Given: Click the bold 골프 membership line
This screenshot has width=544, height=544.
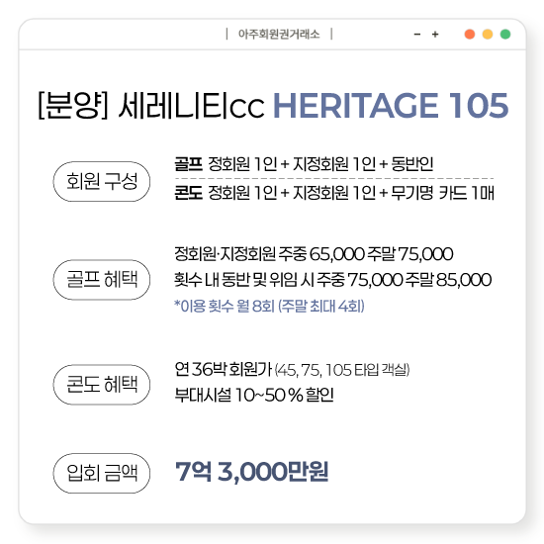Looking at the screenshot, I should 304,164.
